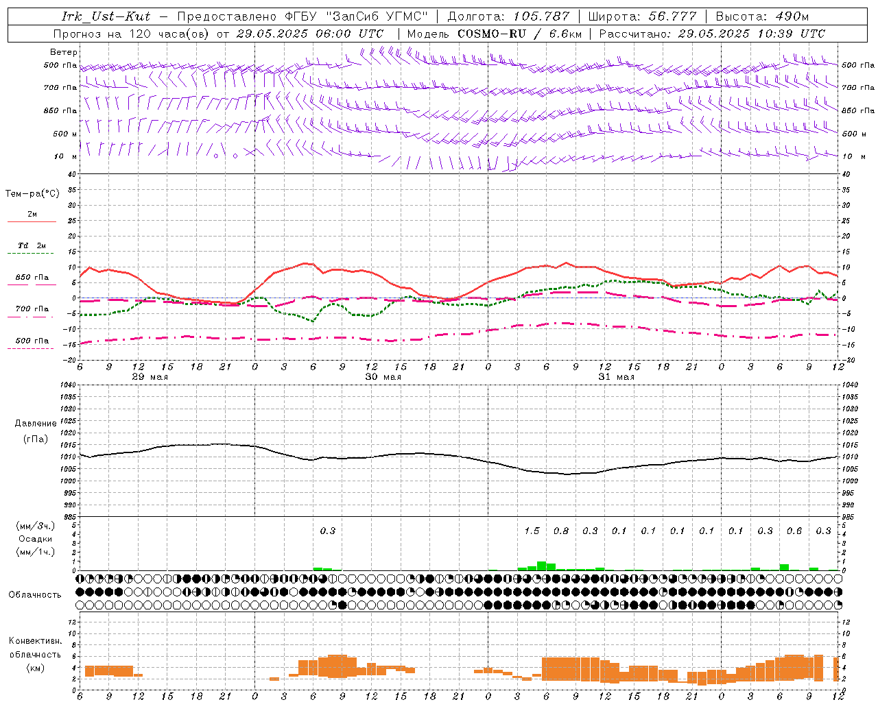Click the 700 гПа temperature legend label
The height and width of the screenshot is (702, 878).
pos(32,309)
